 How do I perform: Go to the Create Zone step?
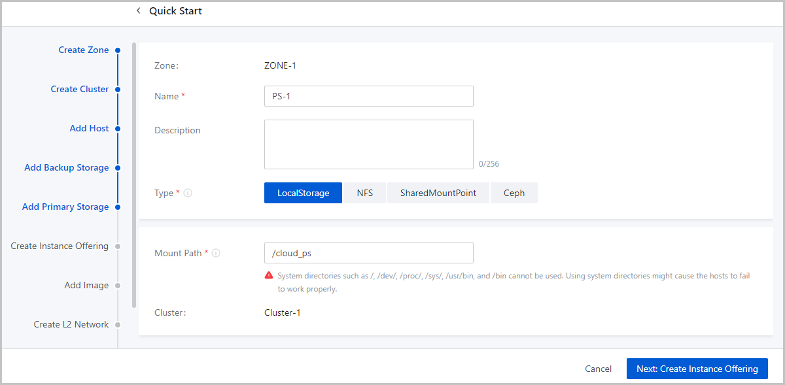tap(84, 50)
